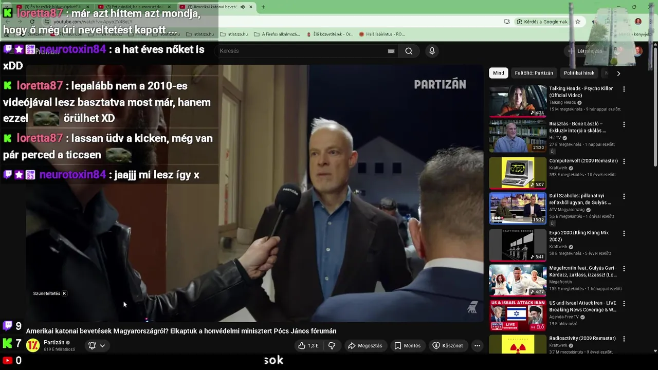Screen dimensions: 658x370
Task: Open notification bell dropdown for Partizán
Action: 97,346
